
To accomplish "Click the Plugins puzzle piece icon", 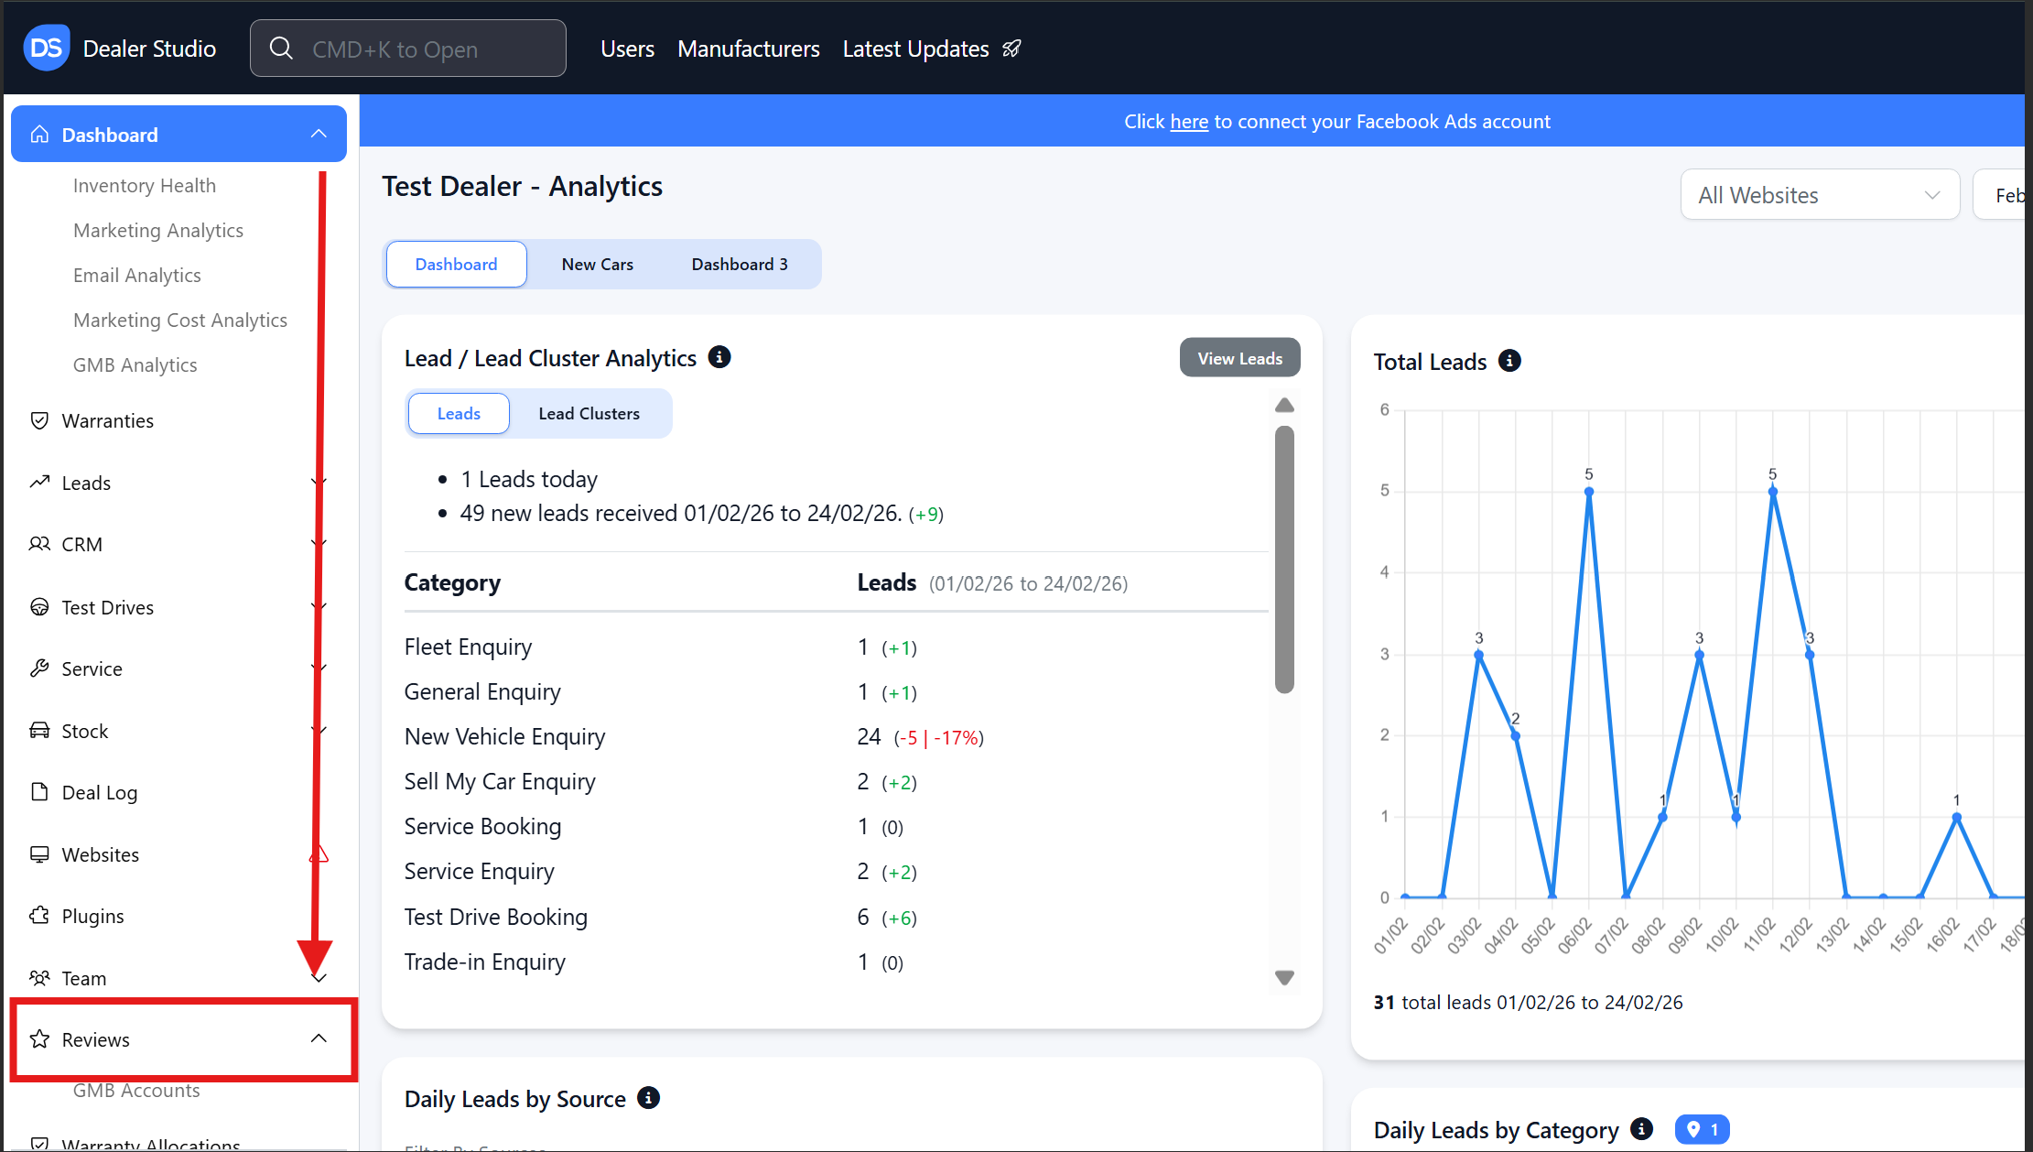I will point(39,916).
